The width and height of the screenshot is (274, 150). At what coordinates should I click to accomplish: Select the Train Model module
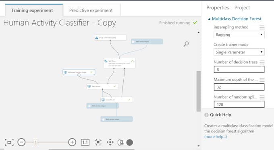click(x=102, y=86)
